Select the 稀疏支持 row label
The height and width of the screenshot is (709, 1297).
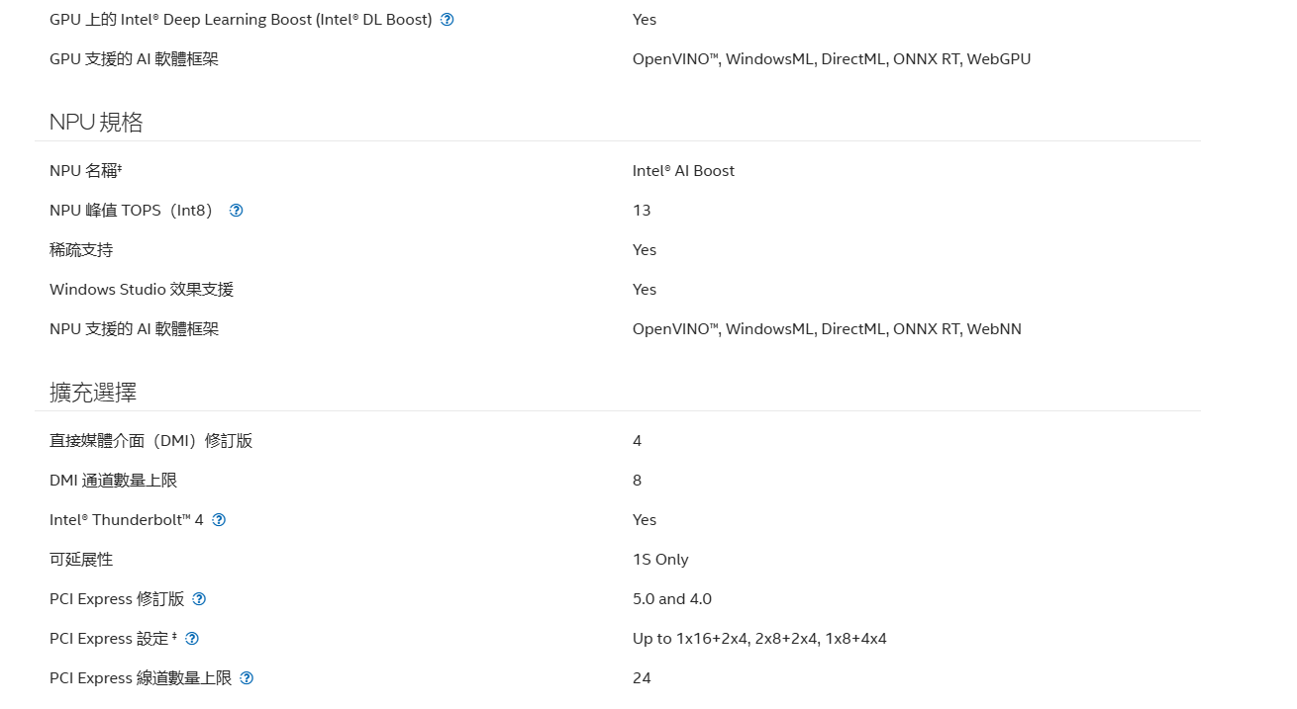pyautogui.click(x=81, y=250)
